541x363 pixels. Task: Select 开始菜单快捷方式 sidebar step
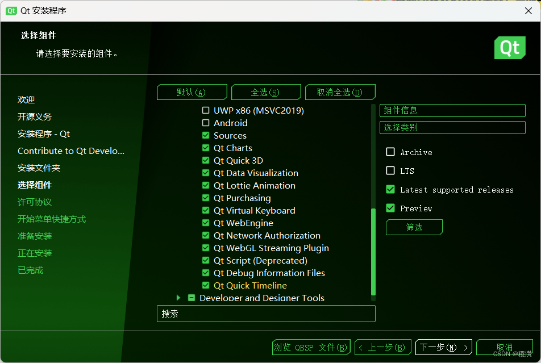click(x=52, y=219)
